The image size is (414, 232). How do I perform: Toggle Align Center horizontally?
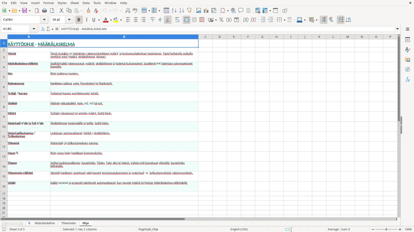point(136,20)
